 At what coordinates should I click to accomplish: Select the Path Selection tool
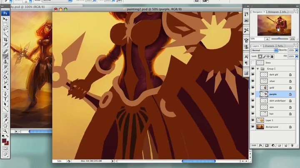click(x=5, y=104)
